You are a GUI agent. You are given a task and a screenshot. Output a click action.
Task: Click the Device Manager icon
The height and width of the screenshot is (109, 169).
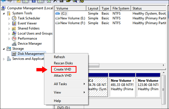coord(14,44)
